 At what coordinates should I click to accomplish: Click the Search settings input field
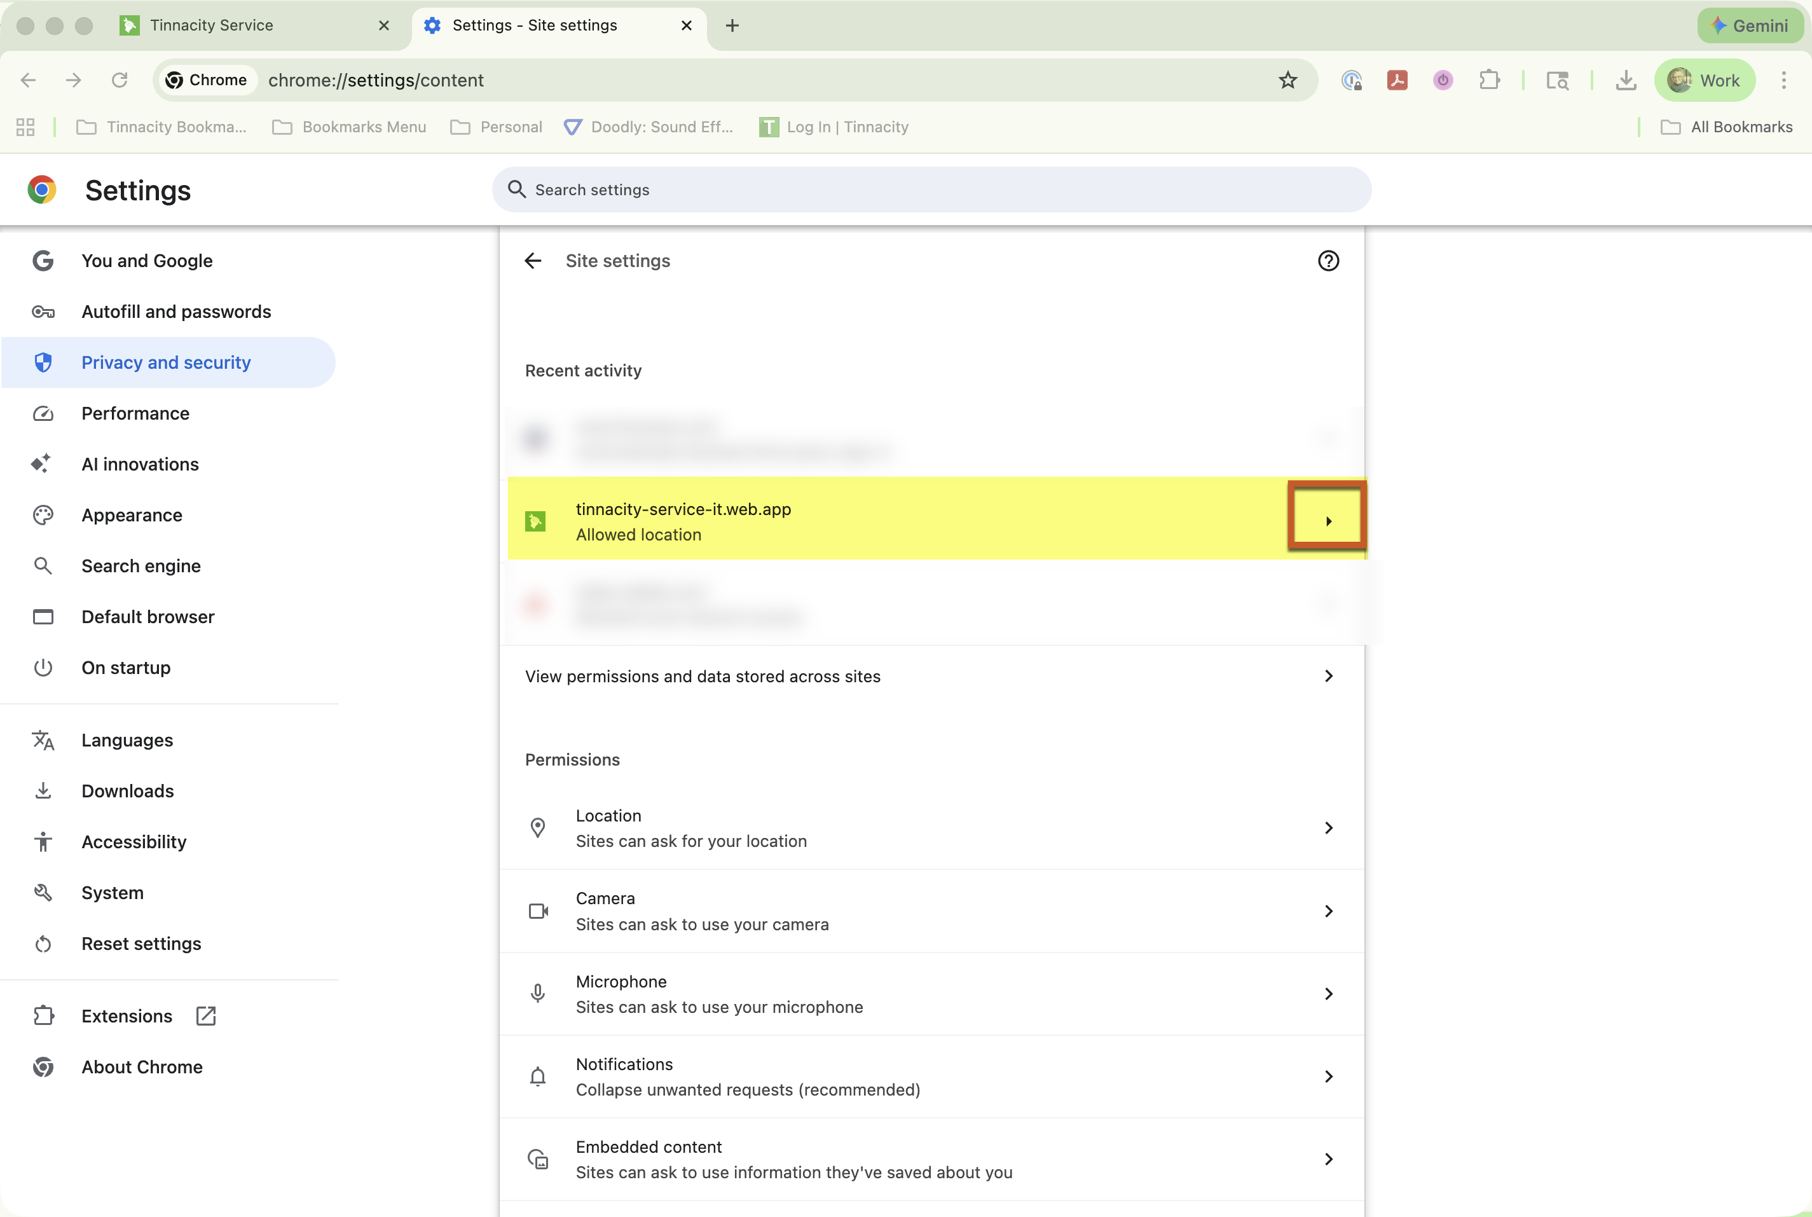(931, 190)
